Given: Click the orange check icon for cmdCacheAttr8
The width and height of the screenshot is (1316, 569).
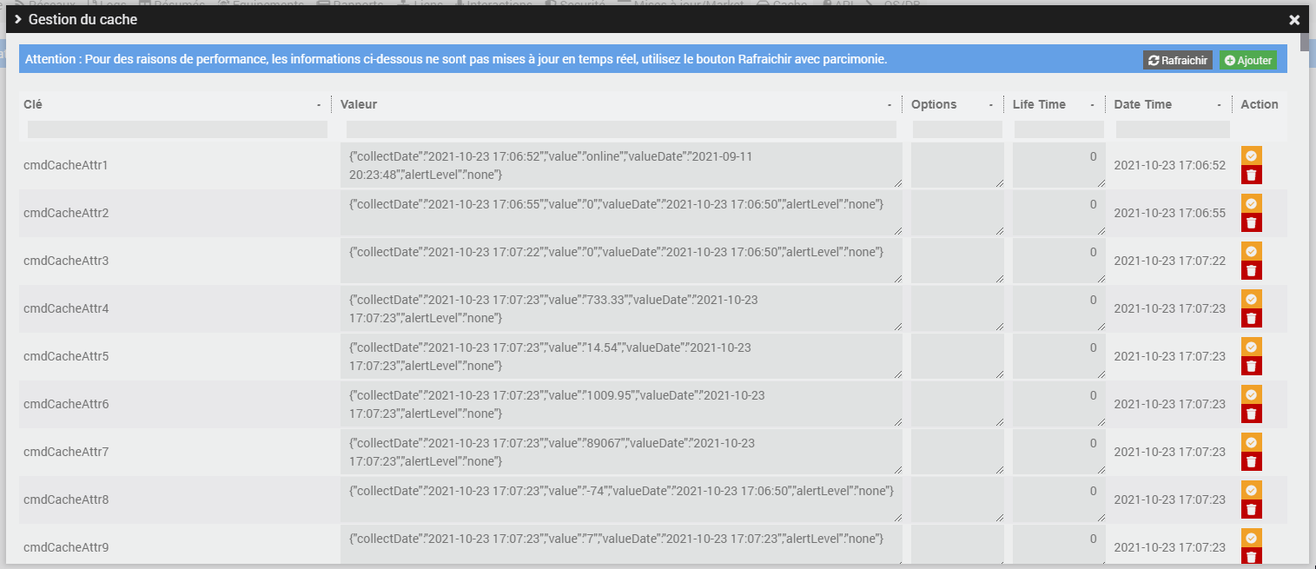Looking at the screenshot, I should (x=1251, y=490).
